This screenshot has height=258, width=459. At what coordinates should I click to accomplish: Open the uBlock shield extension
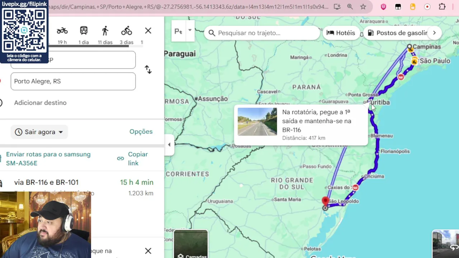pos(383,7)
